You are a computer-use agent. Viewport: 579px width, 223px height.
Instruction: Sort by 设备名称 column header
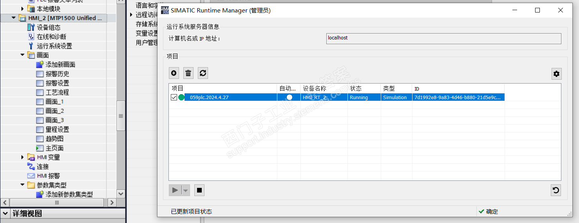325,89
